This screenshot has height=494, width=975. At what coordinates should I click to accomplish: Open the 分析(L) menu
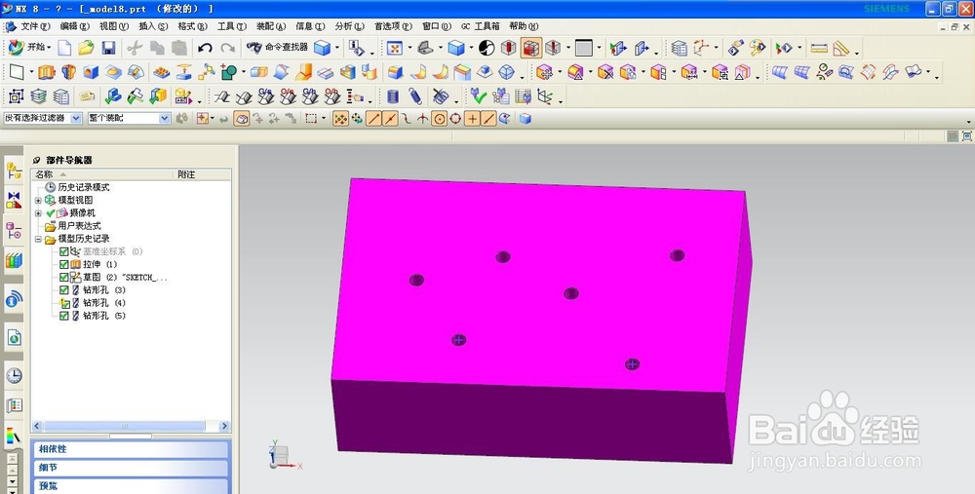349,26
